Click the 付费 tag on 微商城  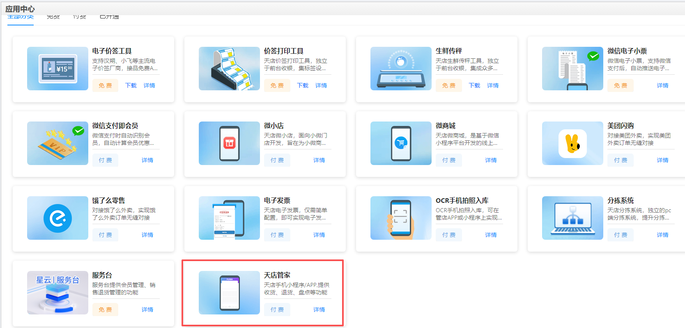tap(448, 160)
